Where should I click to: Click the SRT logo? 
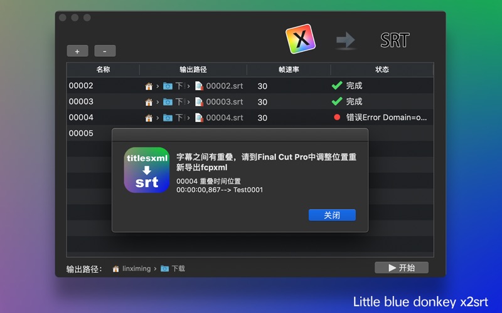click(x=395, y=40)
